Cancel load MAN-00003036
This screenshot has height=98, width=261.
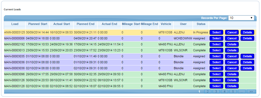232,62
